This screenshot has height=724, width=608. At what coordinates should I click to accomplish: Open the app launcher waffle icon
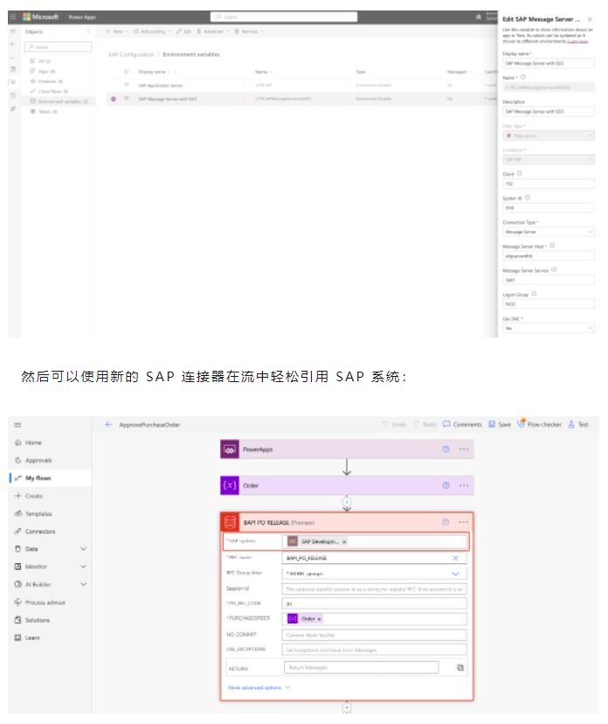point(12,17)
